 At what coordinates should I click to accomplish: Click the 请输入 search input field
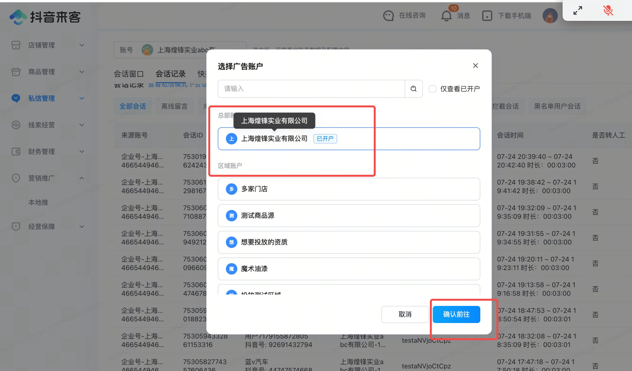click(x=311, y=89)
